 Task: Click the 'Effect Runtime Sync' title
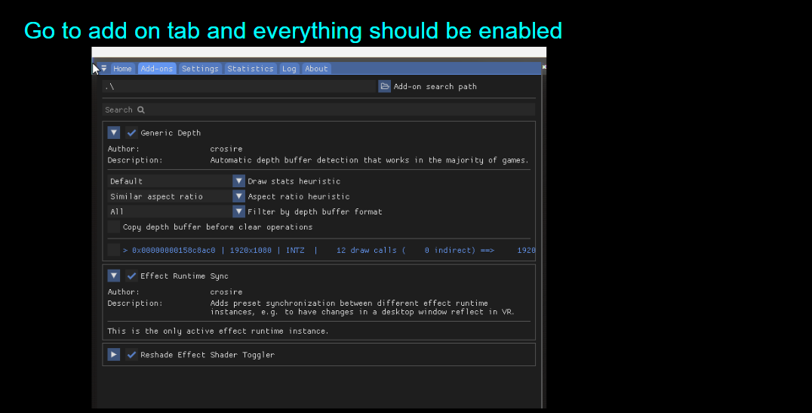(x=184, y=276)
